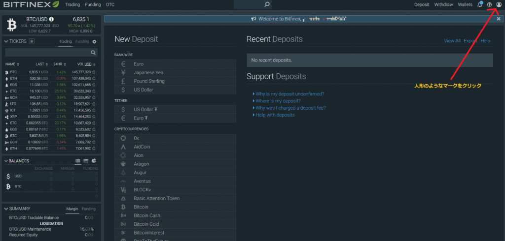Image resolution: width=505 pixels, height=241 pixels.
Task: Select the Margin tab in Summary
Action: 72,209
